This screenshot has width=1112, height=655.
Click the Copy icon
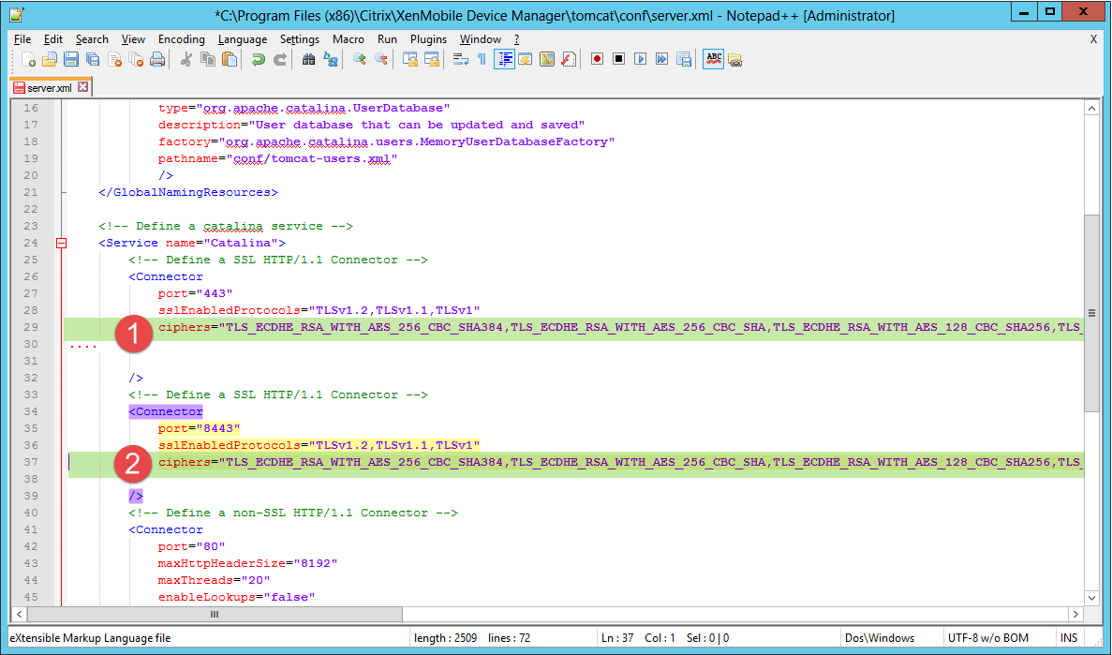[x=208, y=60]
